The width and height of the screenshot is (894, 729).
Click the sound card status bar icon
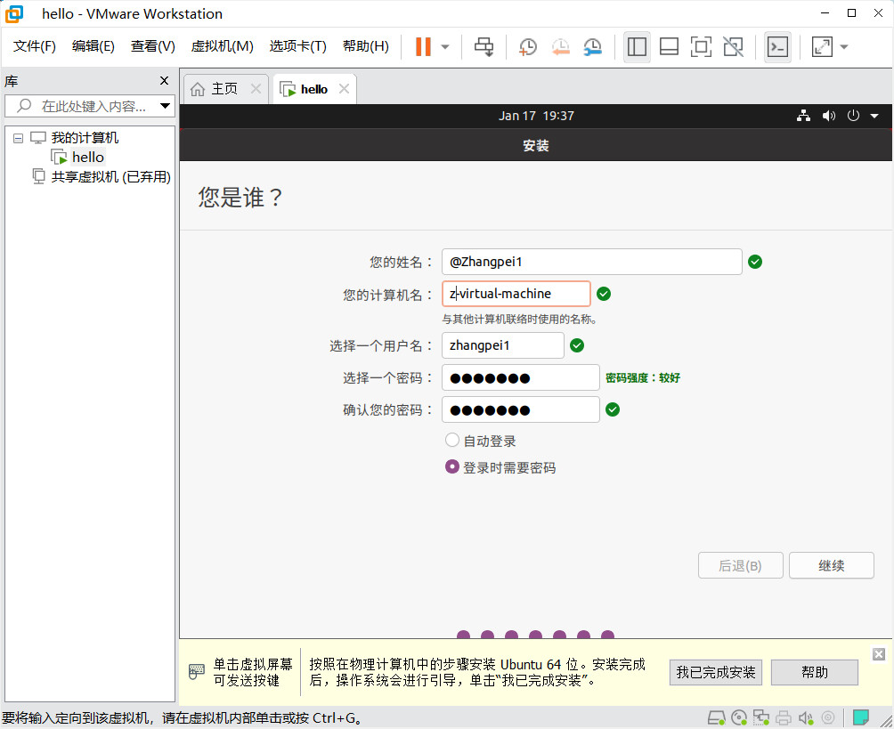click(806, 717)
